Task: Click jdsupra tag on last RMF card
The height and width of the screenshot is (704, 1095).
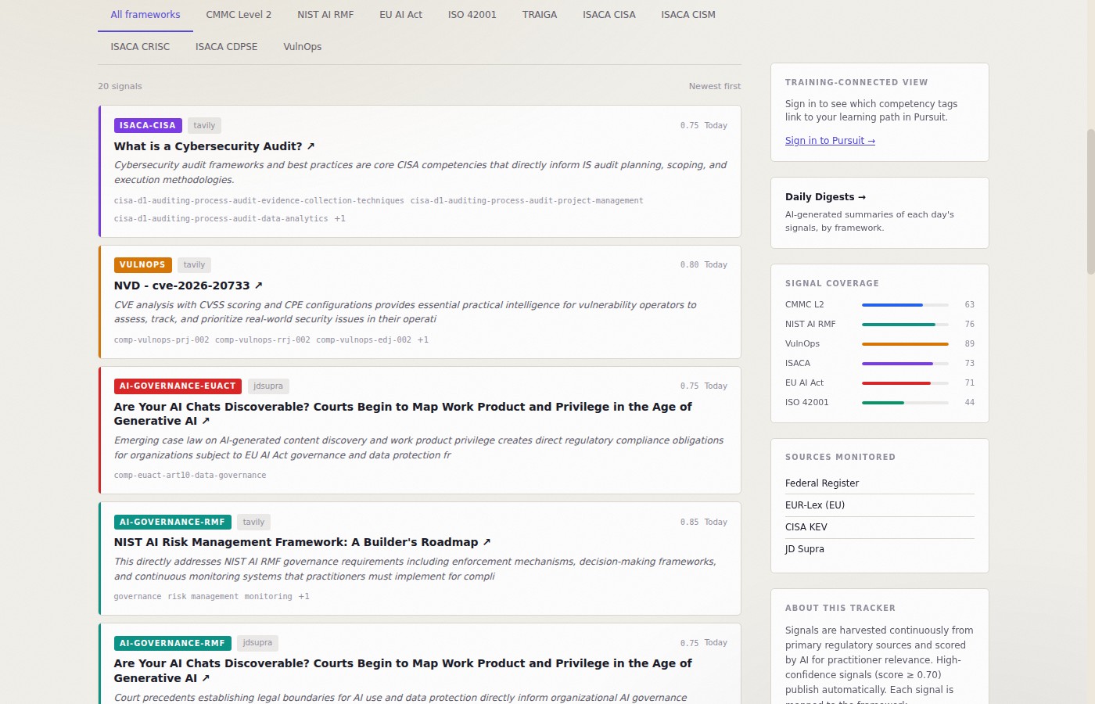Action: click(x=257, y=643)
